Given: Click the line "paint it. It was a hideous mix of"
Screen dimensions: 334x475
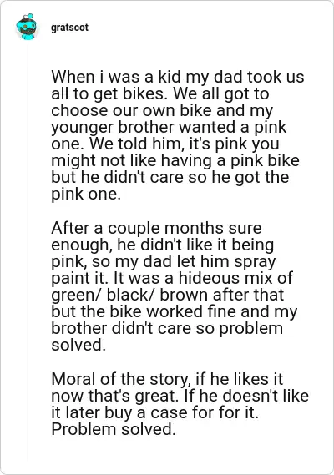Looking at the screenshot, I should pyautogui.click(x=172, y=278).
